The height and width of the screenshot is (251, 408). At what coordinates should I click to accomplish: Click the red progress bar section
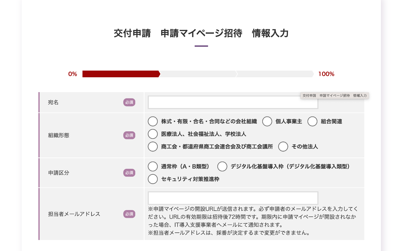[119, 74]
